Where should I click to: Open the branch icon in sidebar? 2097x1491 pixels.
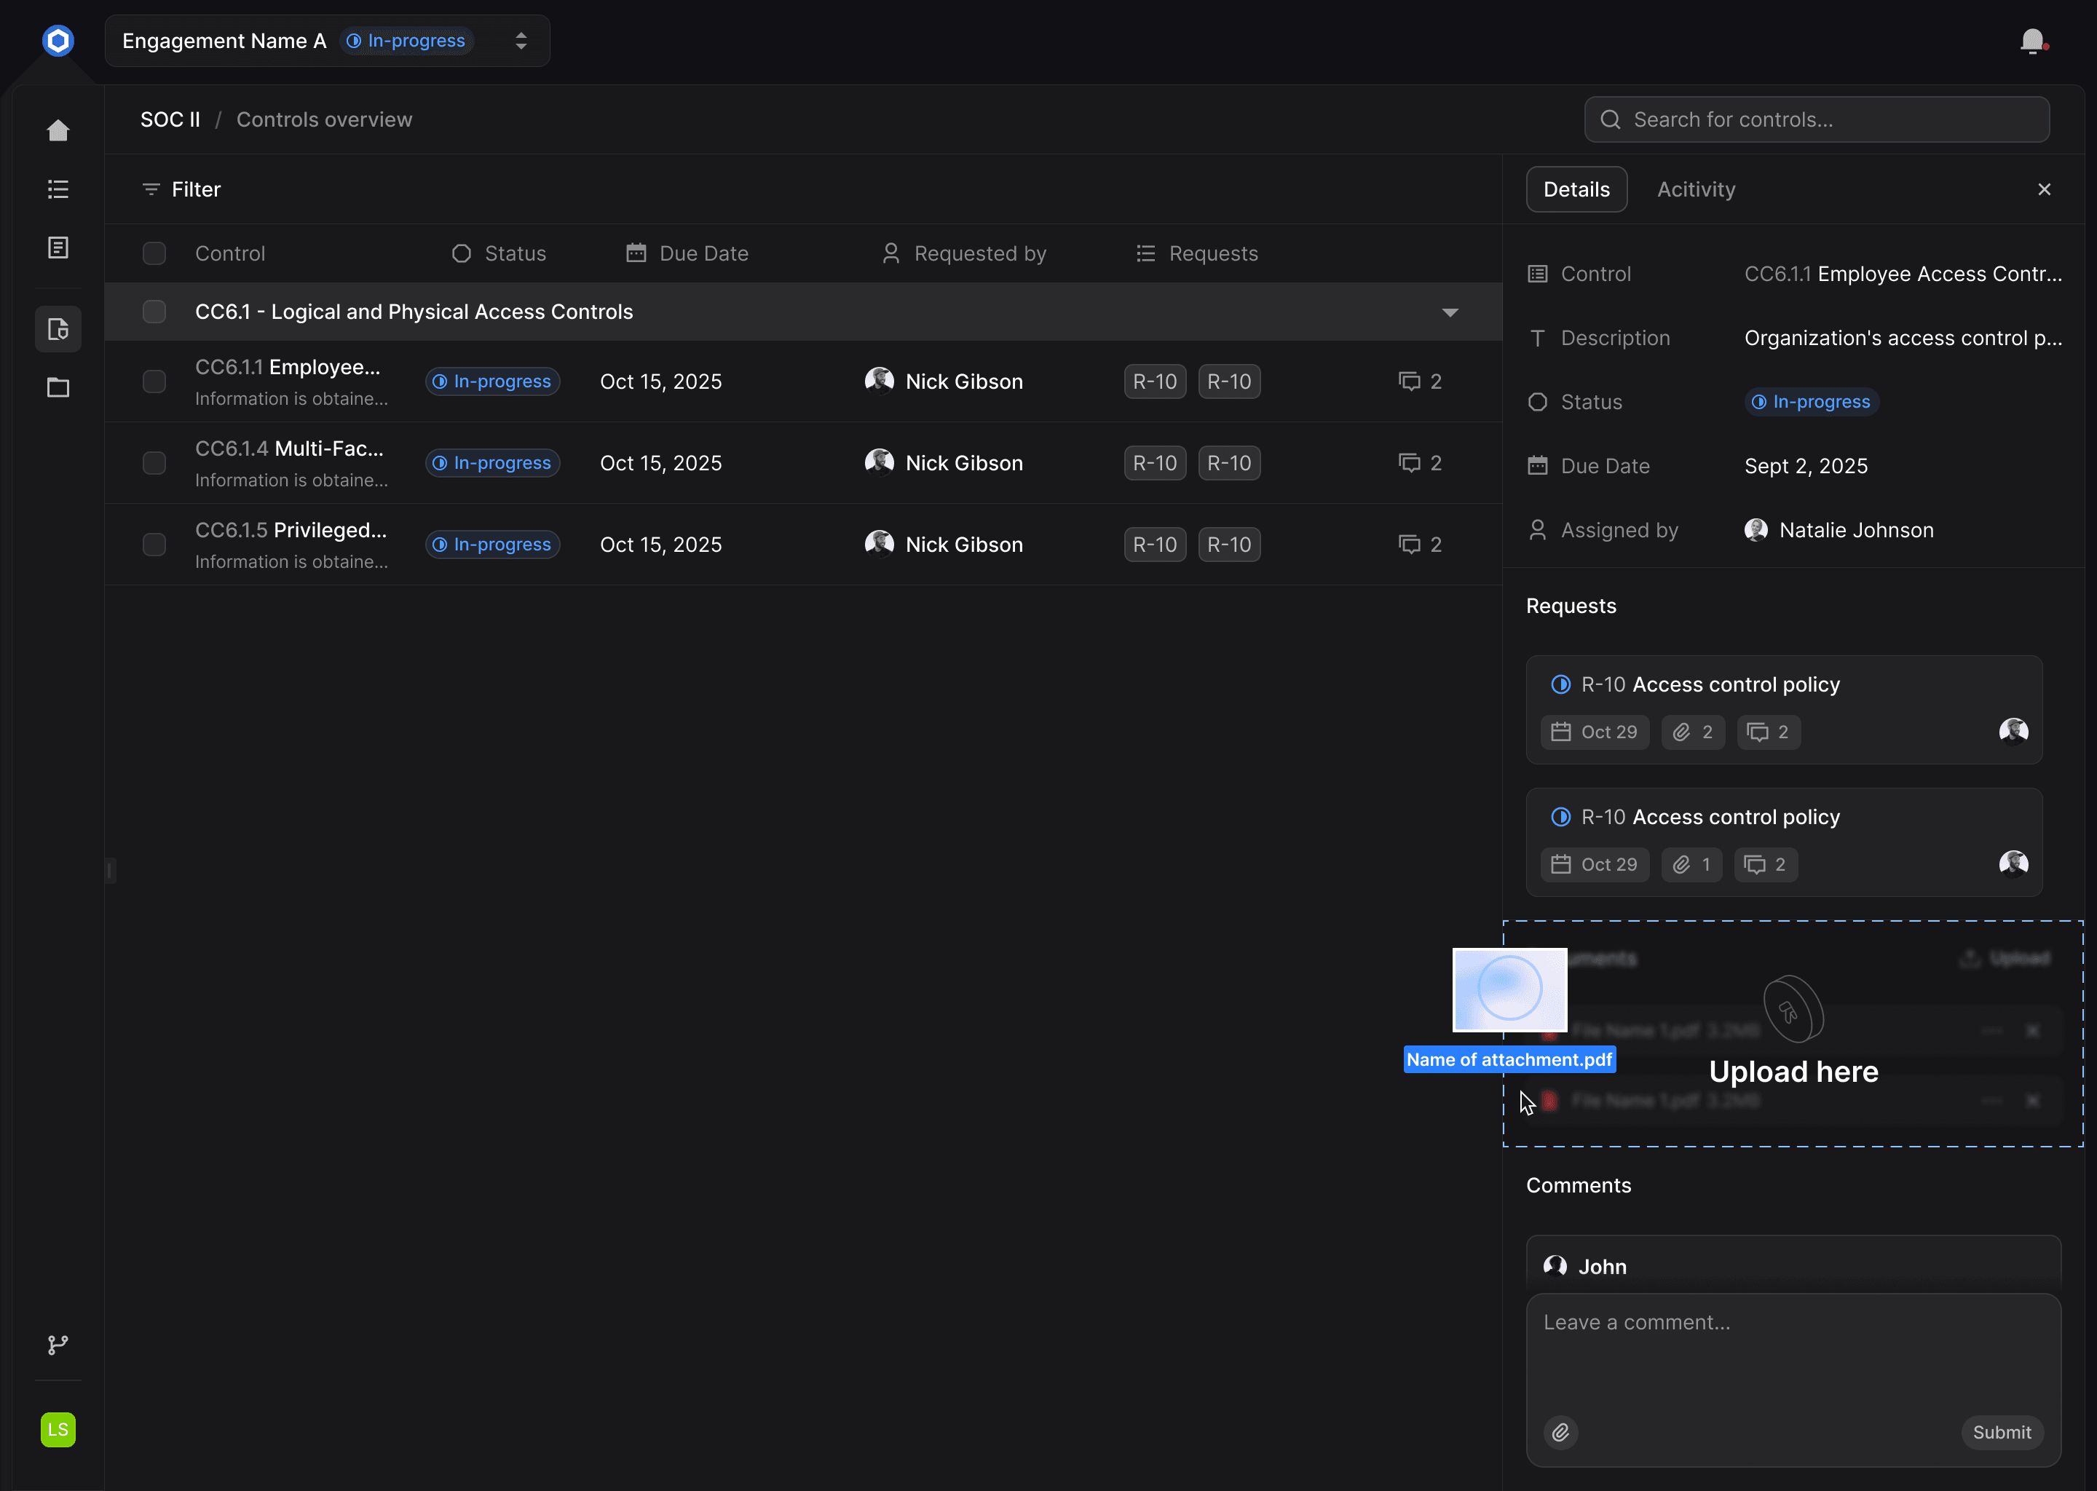click(58, 1345)
